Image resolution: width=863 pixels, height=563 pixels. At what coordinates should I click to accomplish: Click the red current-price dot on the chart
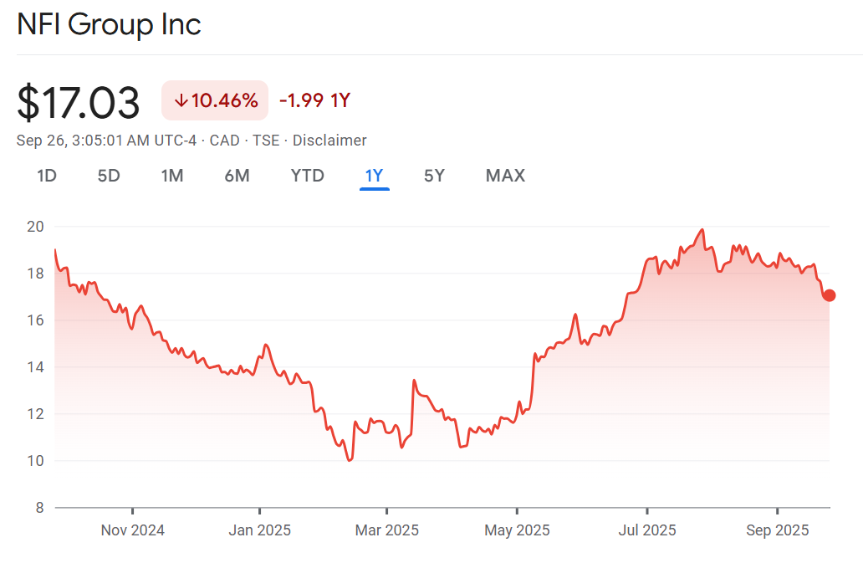(x=829, y=295)
